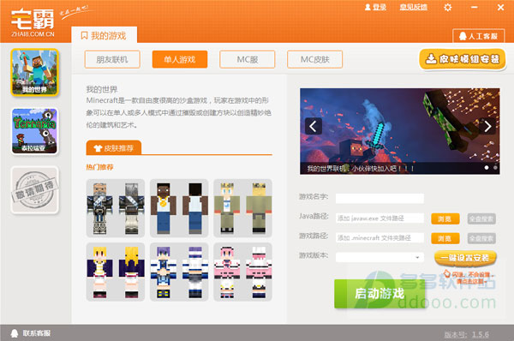The image size is (514, 341).
Task: Minimize the 宅霸 window
Action: click(x=474, y=7)
